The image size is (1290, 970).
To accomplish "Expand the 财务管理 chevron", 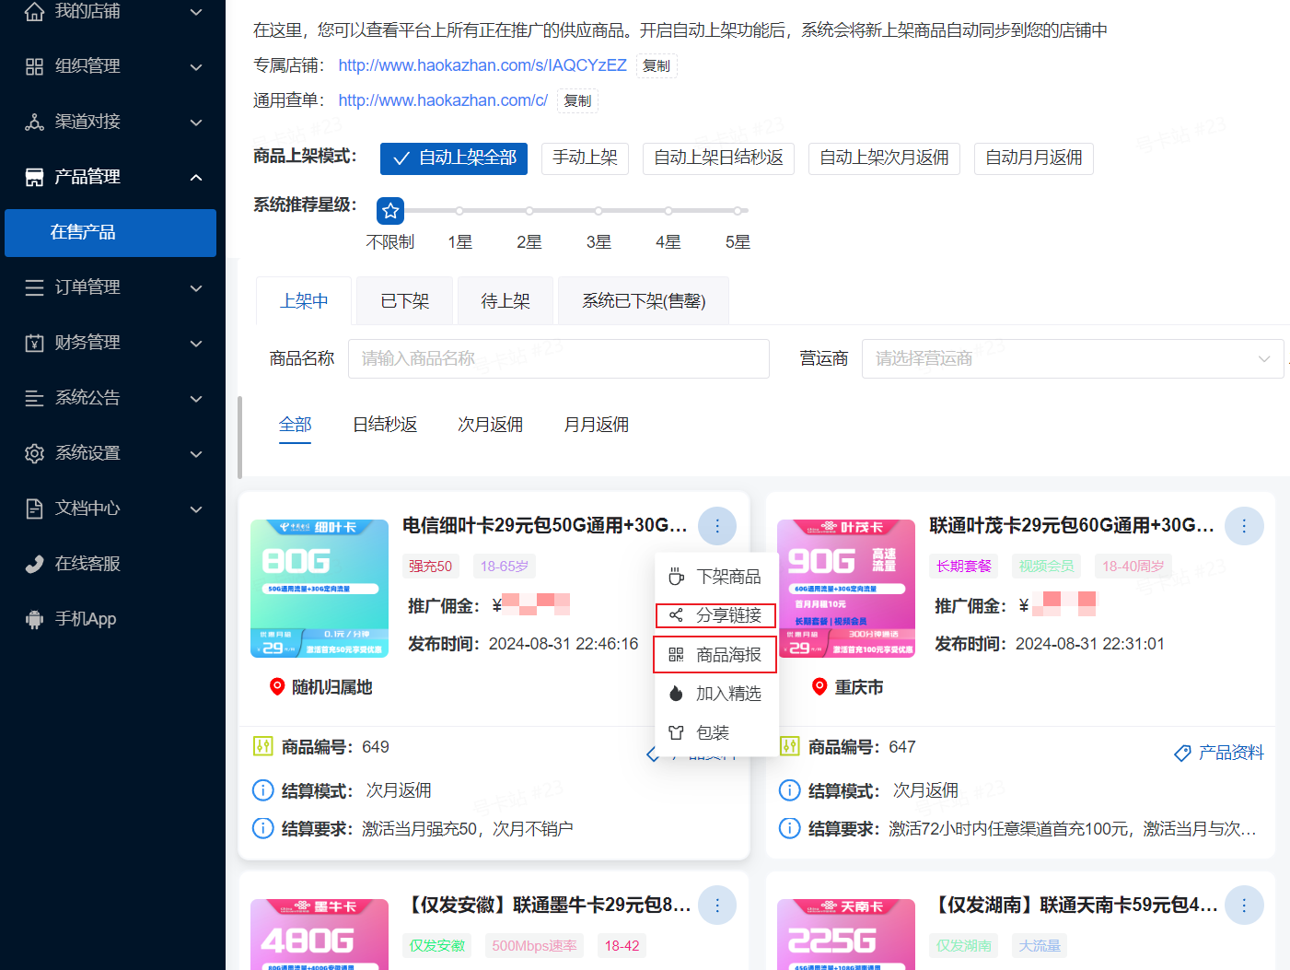I will [196, 344].
